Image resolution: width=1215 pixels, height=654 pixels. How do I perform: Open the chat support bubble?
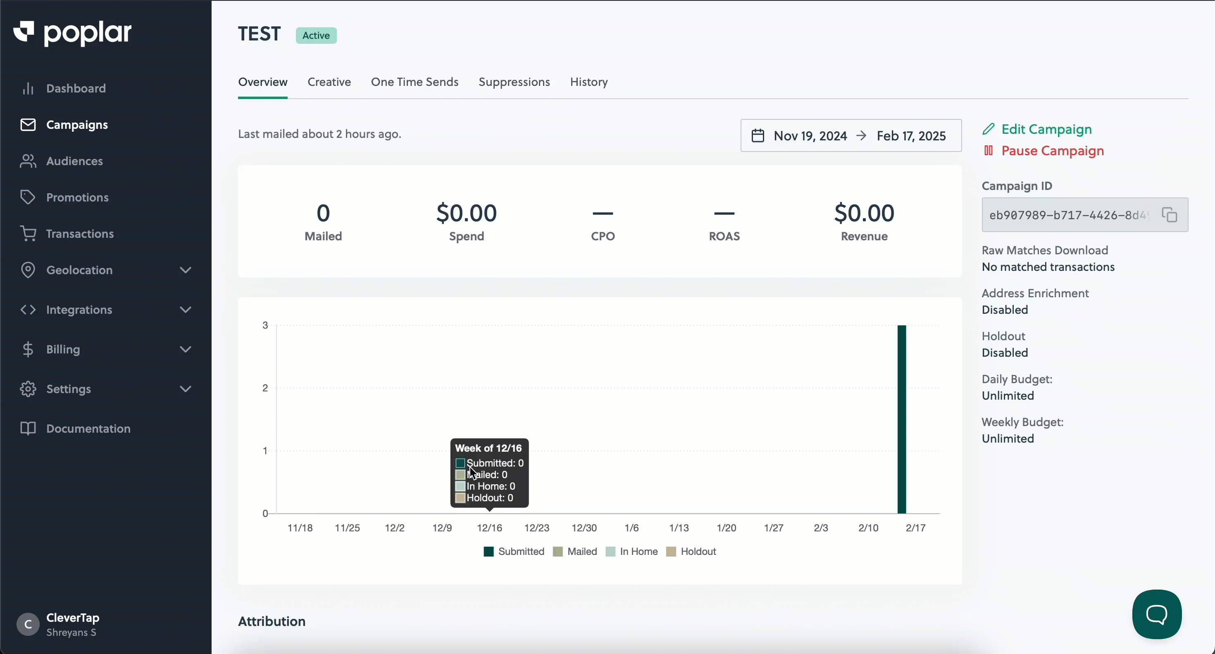1156,614
